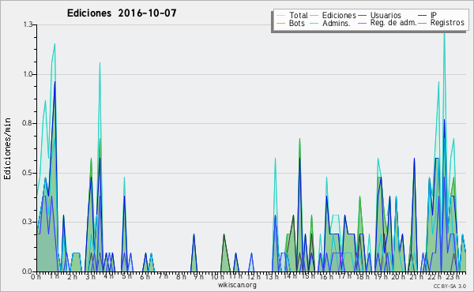Click the '2 h' x-axis label
474x292 pixels.
72,277
